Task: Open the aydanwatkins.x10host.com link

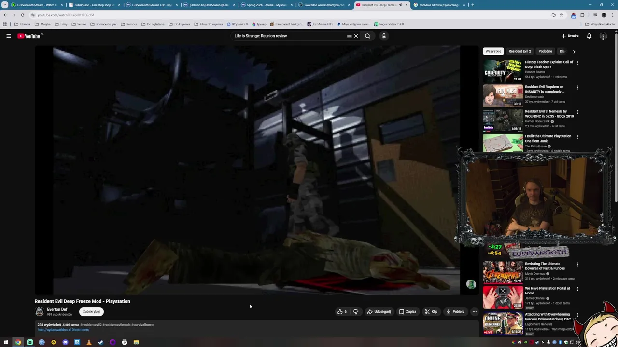Action: [x=63, y=330]
